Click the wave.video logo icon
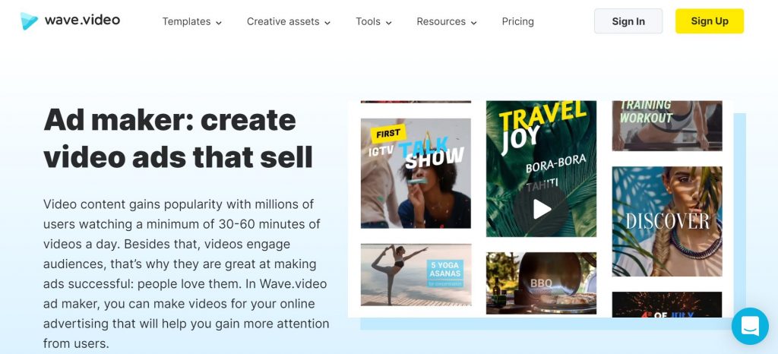 click(29, 21)
